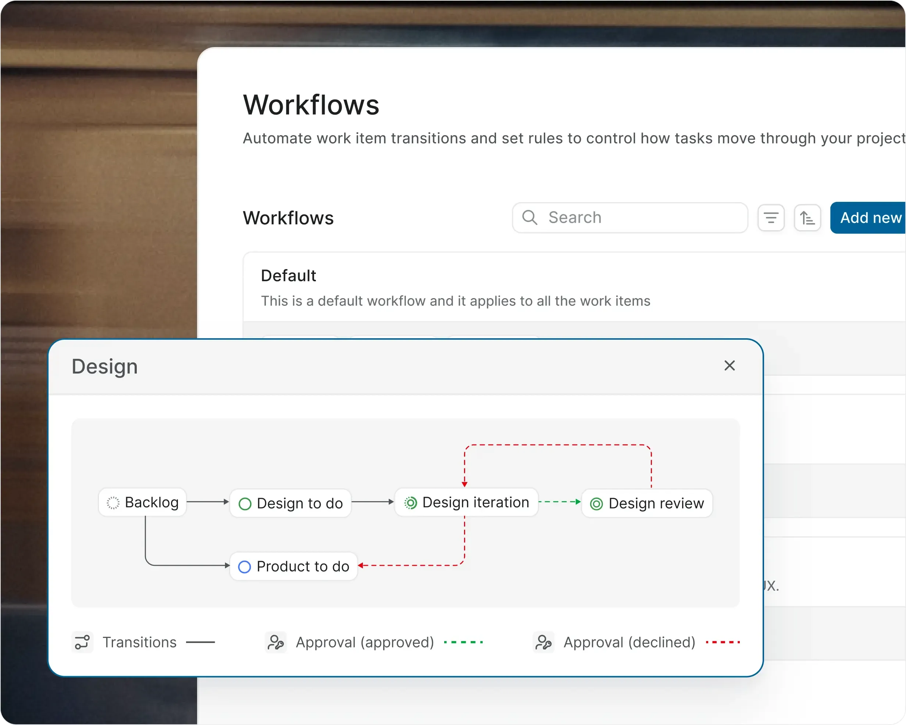Select the Design iteration node
Image resolution: width=906 pixels, height=725 pixels.
pos(467,502)
